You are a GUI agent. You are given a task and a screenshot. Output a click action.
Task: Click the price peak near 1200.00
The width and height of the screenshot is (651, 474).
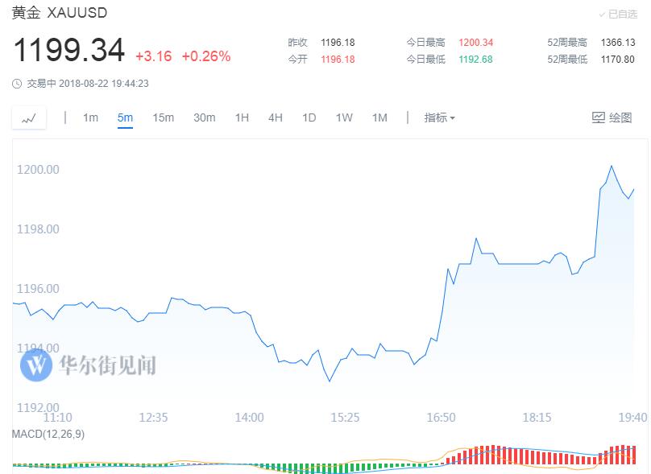click(x=612, y=167)
